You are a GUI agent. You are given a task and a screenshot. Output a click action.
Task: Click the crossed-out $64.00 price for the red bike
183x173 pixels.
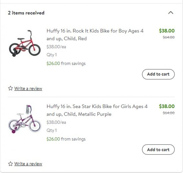pos(169,37)
